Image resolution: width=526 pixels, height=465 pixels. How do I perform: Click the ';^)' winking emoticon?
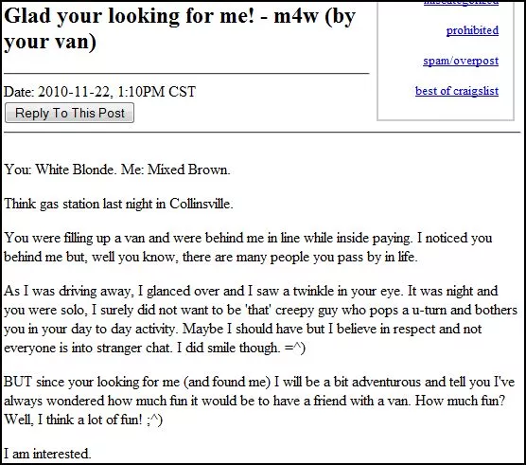click(154, 420)
